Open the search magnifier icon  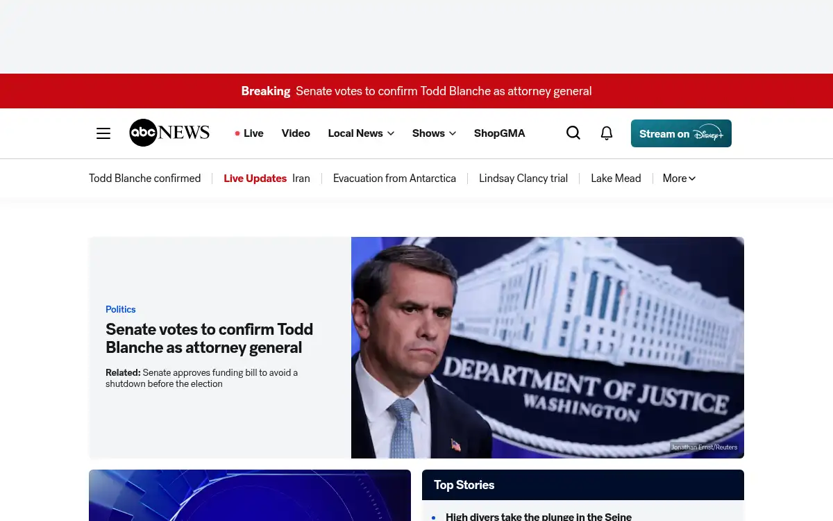tap(573, 133)
